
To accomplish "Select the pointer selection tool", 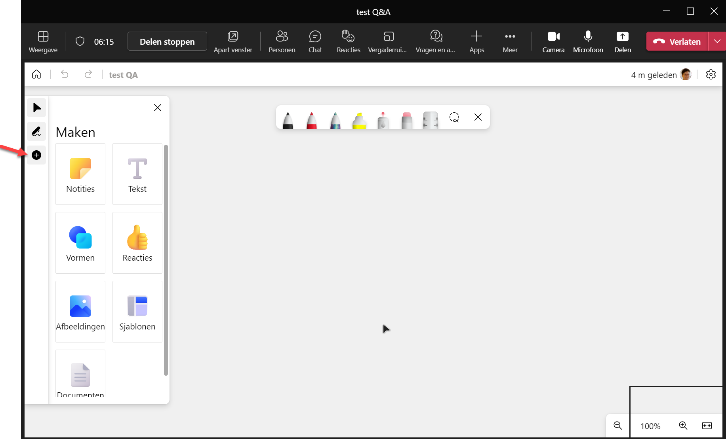I will pos(36,108).
